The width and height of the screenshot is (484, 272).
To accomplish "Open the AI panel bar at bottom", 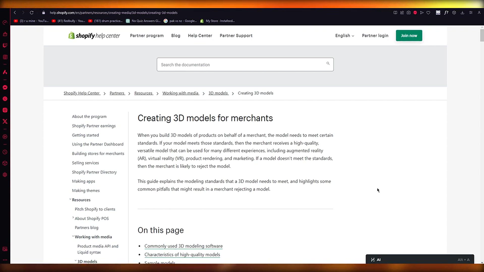I will [420, 259].
